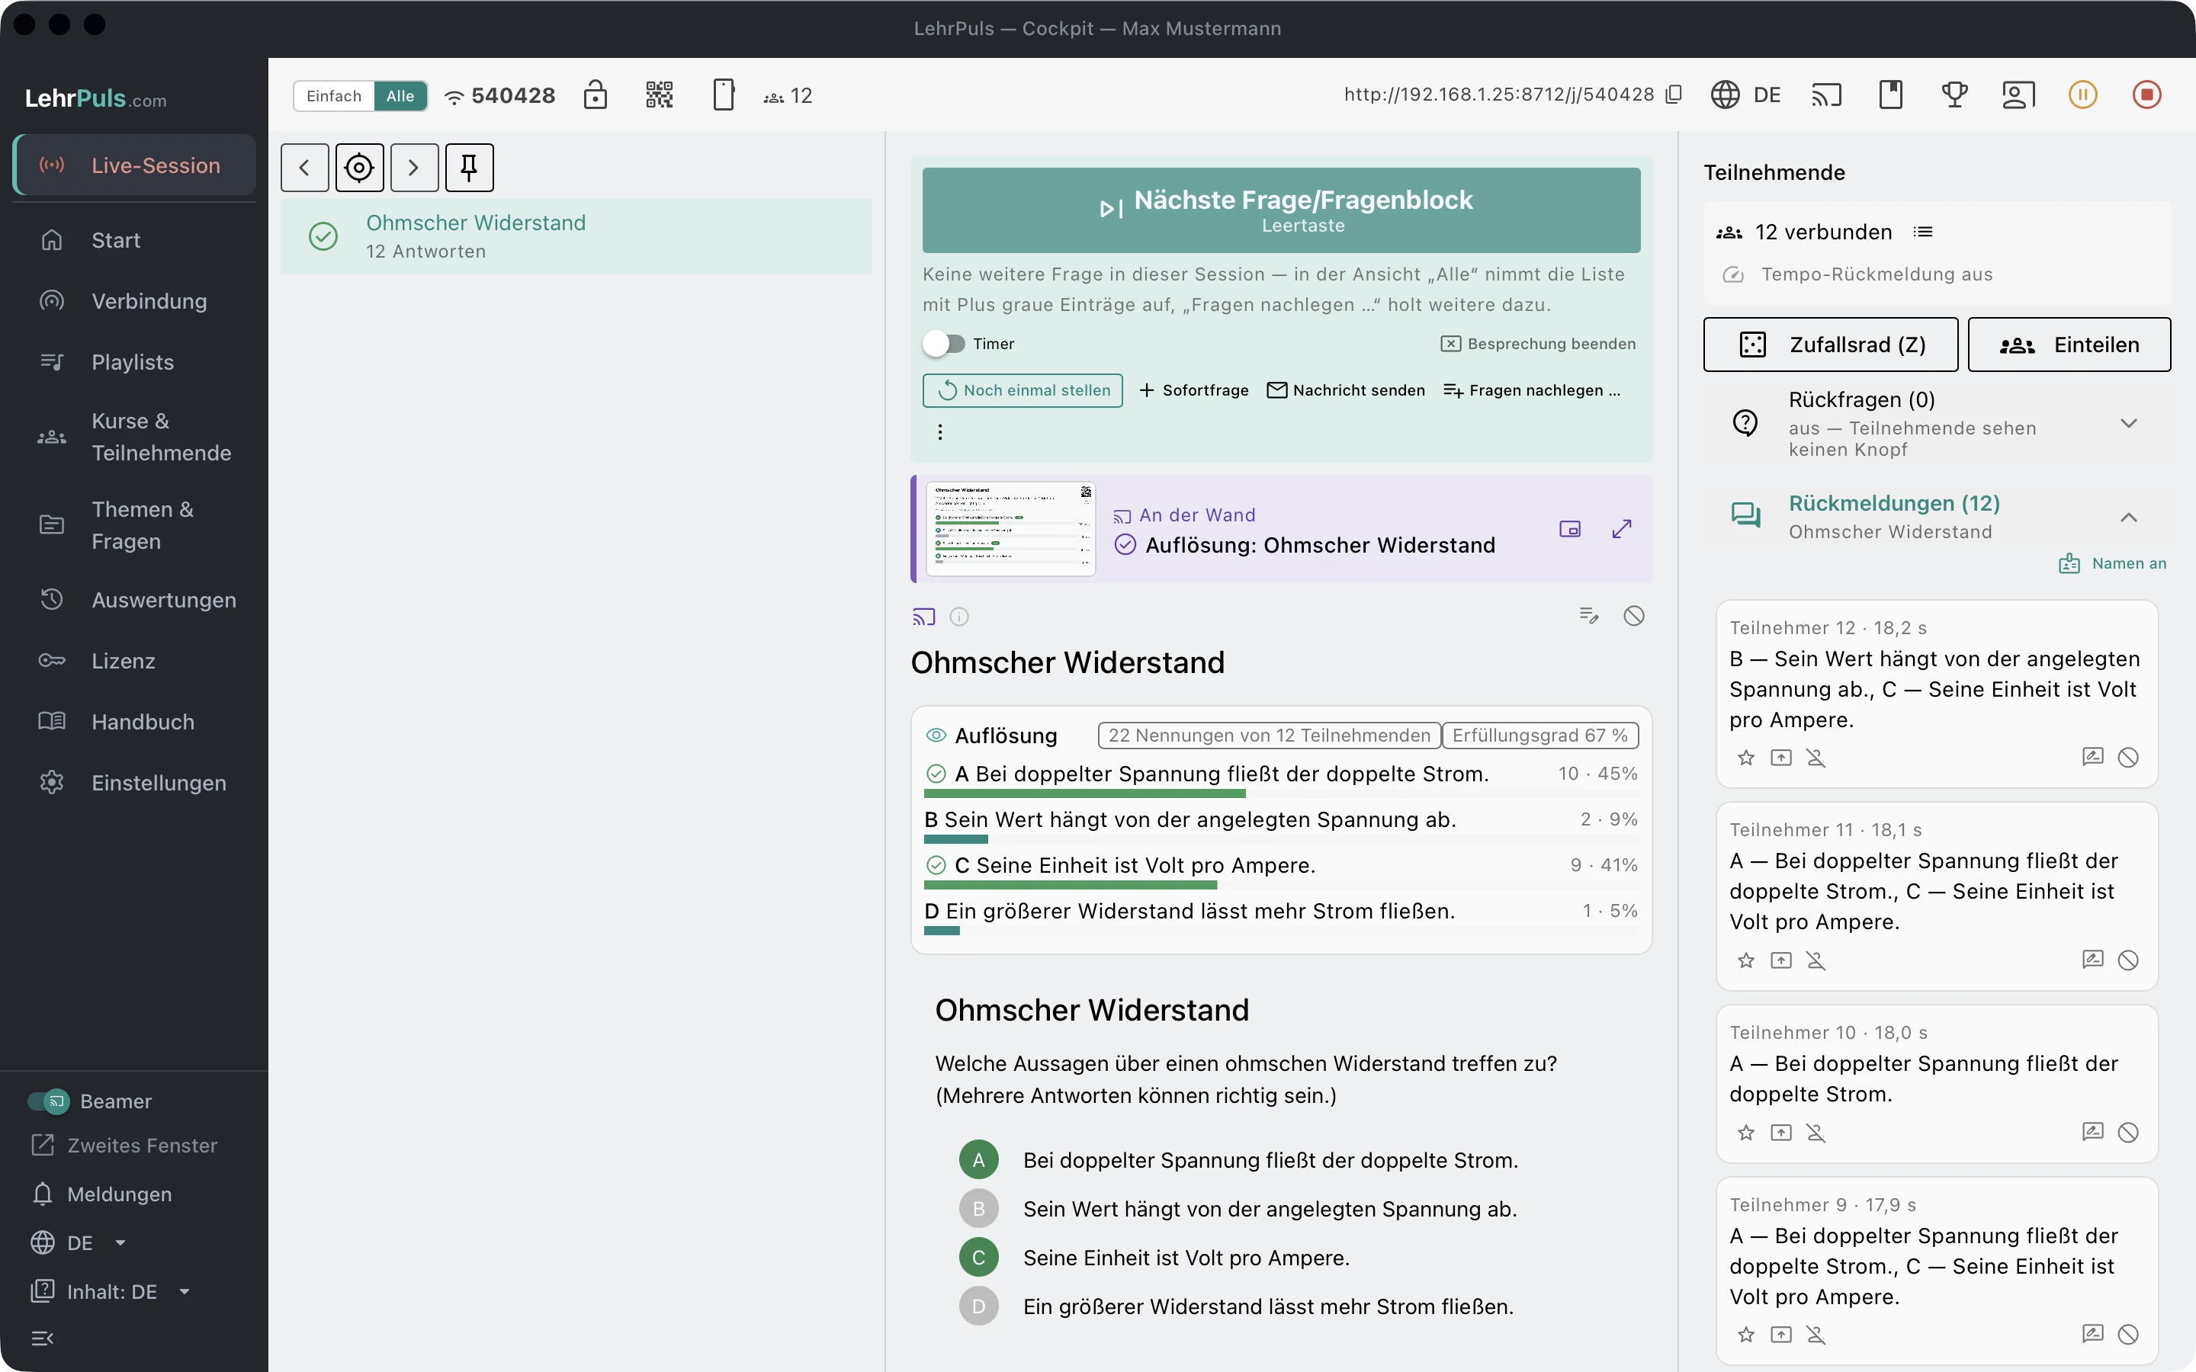Go to Einstellungen
The height and width of the screenshot is (1372, 2196).
point(134,783)
